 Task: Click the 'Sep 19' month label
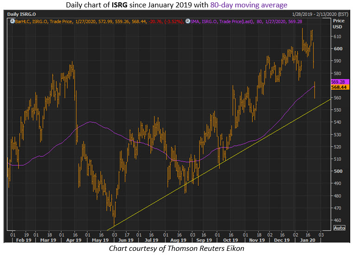204,240
